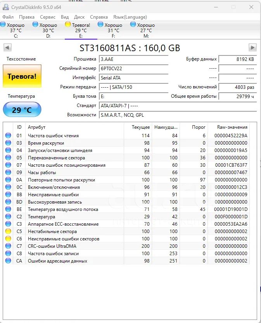Click the power-on count field 4803 раз
Viewport: 261px width, 323px height.
click(x=237, y=87)
